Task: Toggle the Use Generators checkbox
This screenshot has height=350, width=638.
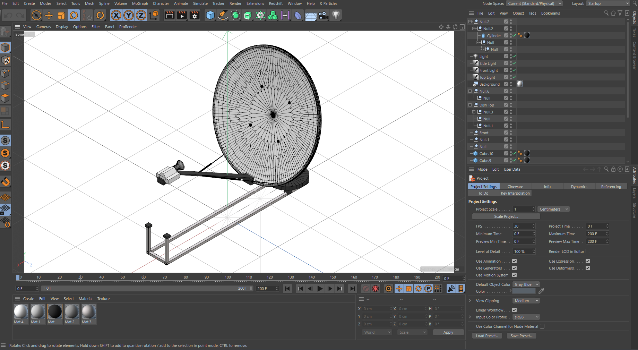Action: (x=515, y=268)
